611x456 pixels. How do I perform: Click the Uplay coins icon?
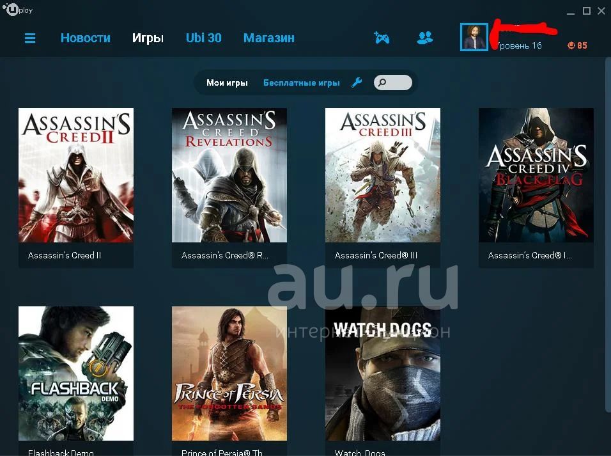coord(571,45)
